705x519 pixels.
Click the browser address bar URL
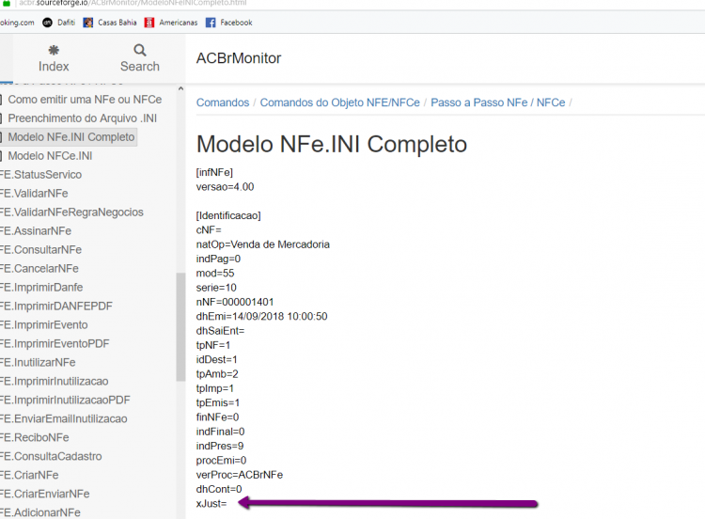pyautogui.click(x=133, y=3)
